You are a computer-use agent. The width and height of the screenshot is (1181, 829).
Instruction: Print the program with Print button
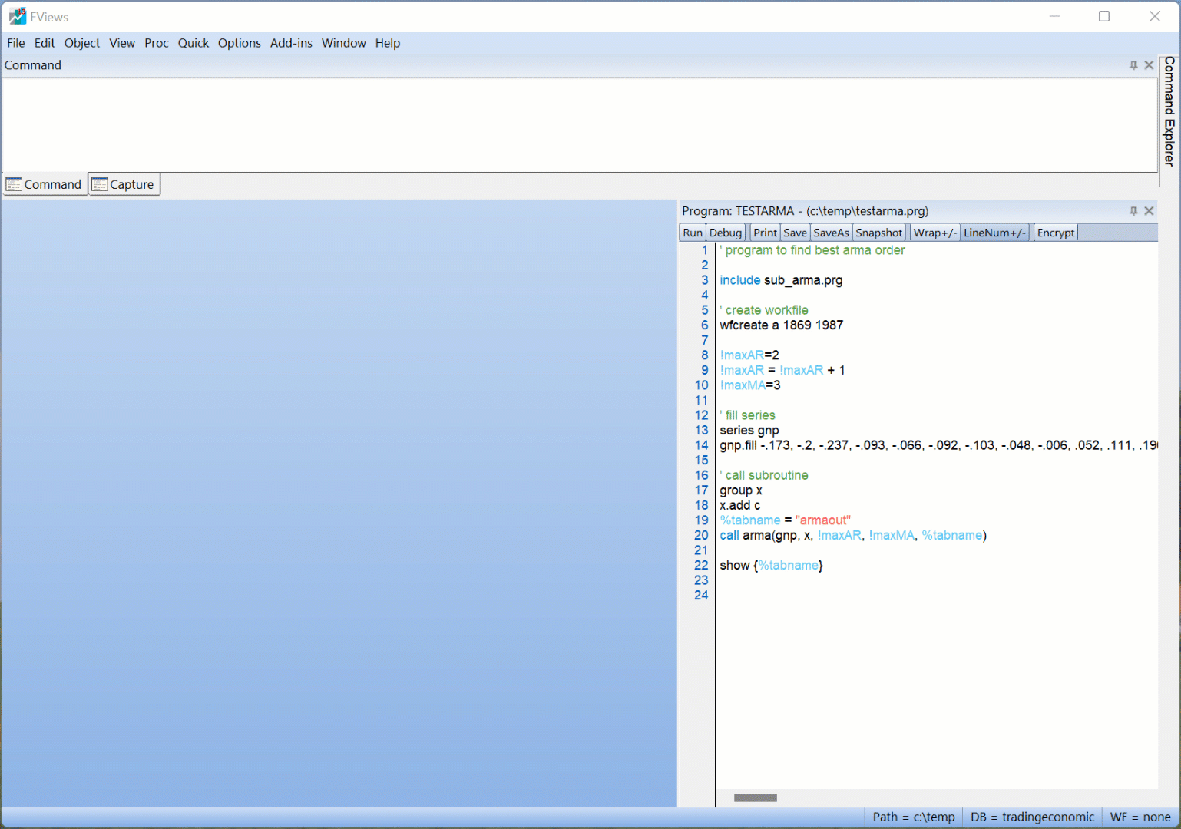pos(765,233)
